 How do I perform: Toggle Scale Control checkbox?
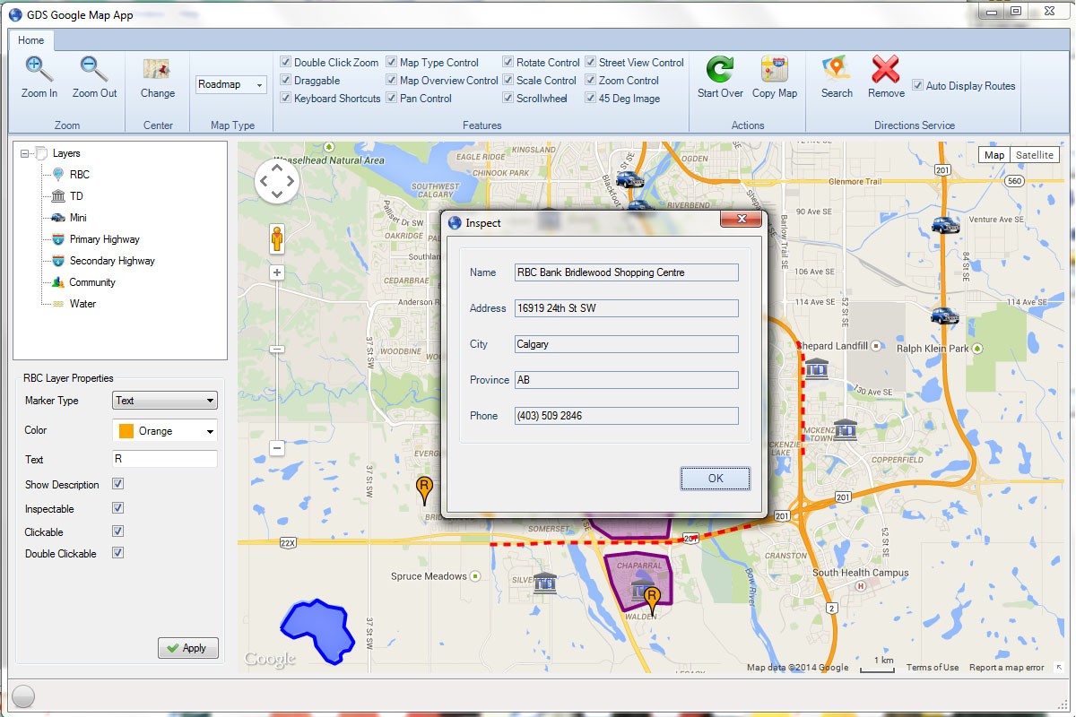click(x=508, y=80)
